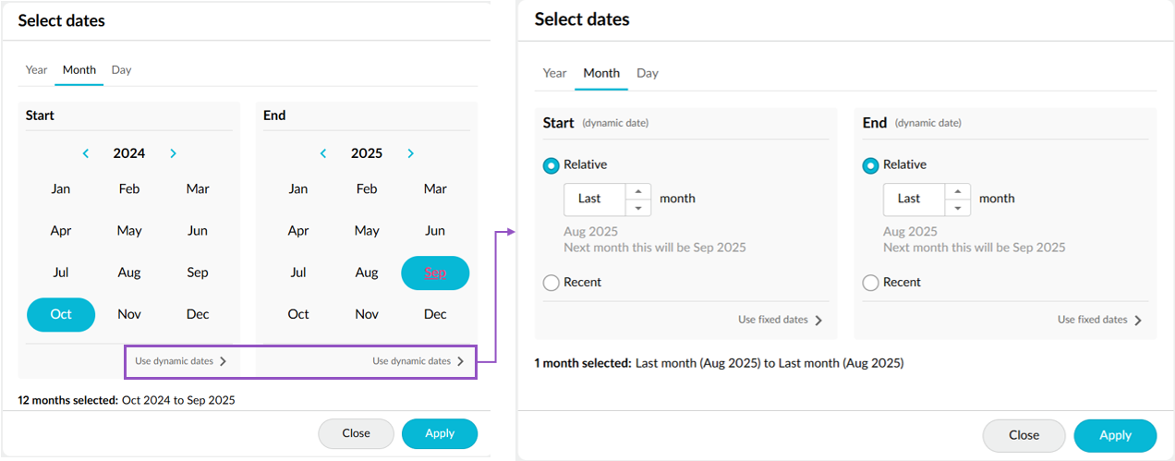
Task: Open Use dynamic dates under End calendar
Action: 418,361
